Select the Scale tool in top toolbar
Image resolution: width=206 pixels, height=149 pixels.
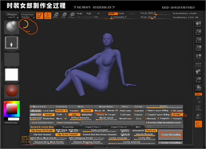[63, 16]
